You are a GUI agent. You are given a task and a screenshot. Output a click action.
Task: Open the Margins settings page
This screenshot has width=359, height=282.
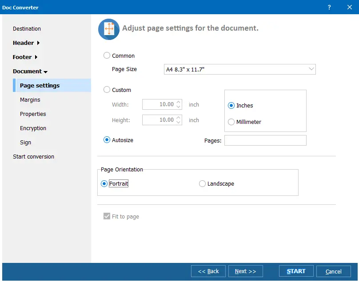coord(30,100)
